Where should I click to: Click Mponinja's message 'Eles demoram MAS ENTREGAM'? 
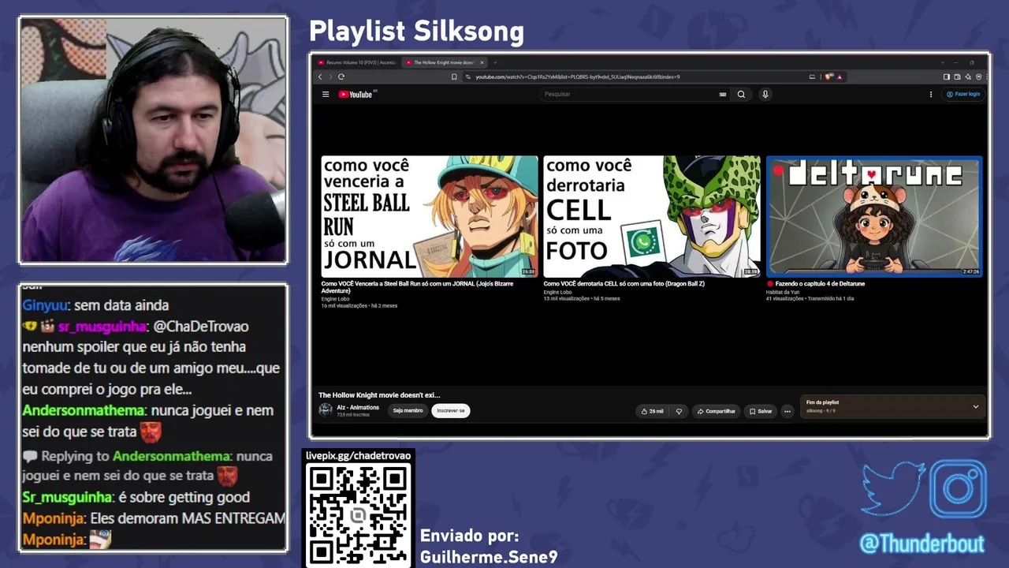coord(188,518)
